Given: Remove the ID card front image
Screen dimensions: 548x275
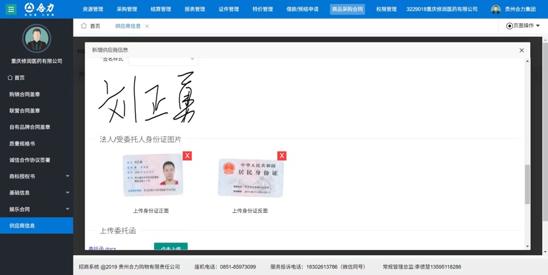Looking at the screenshot, I should pos(187,156).
